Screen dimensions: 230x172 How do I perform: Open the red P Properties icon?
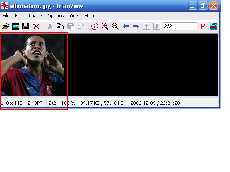pos(203,26)
